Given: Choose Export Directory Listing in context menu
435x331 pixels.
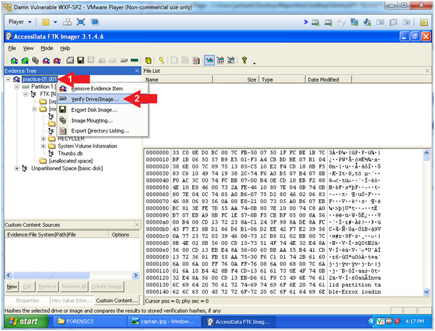Looking at the screenshot, I should point(102,130).
